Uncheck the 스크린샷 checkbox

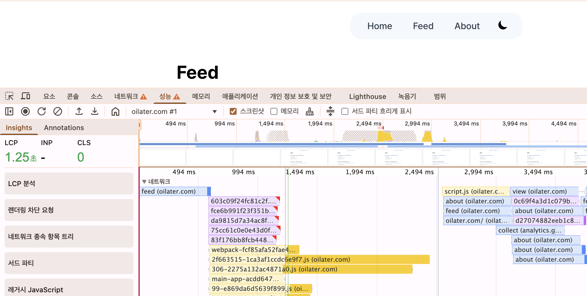pos(233,111)
